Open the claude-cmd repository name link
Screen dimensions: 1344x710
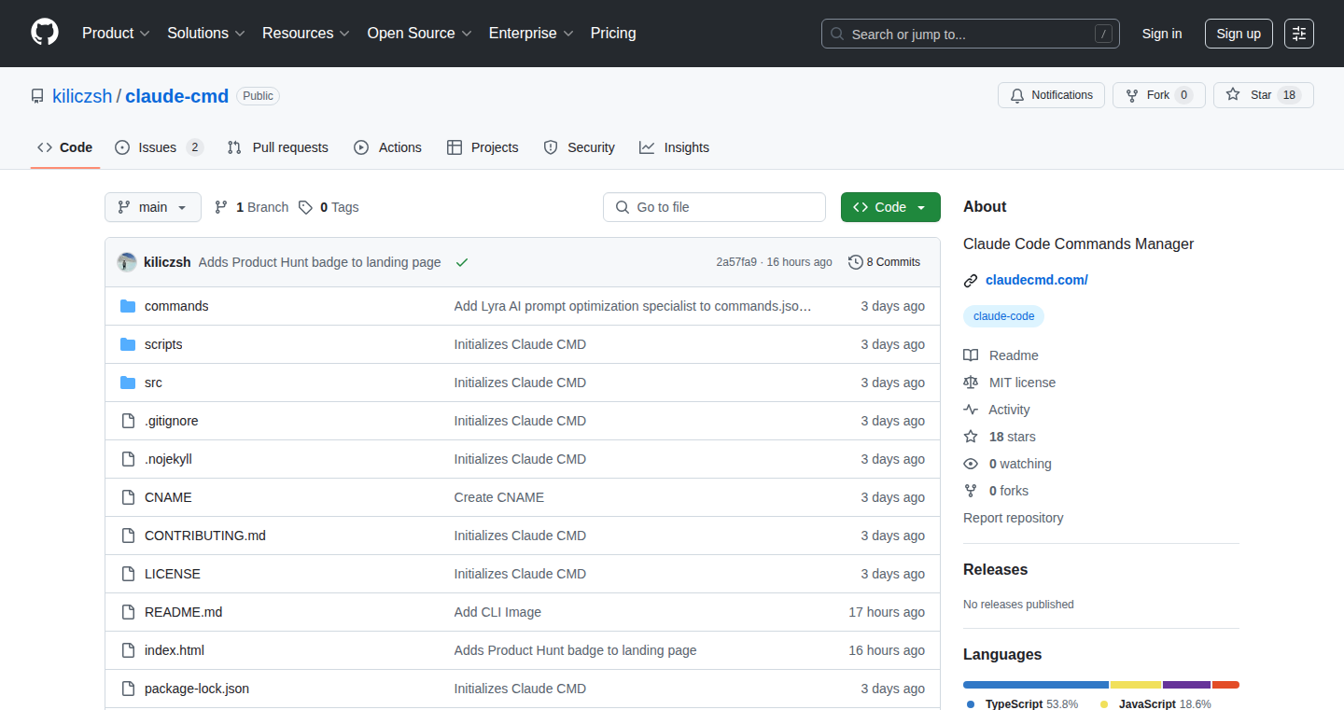[x=177, y=96]
